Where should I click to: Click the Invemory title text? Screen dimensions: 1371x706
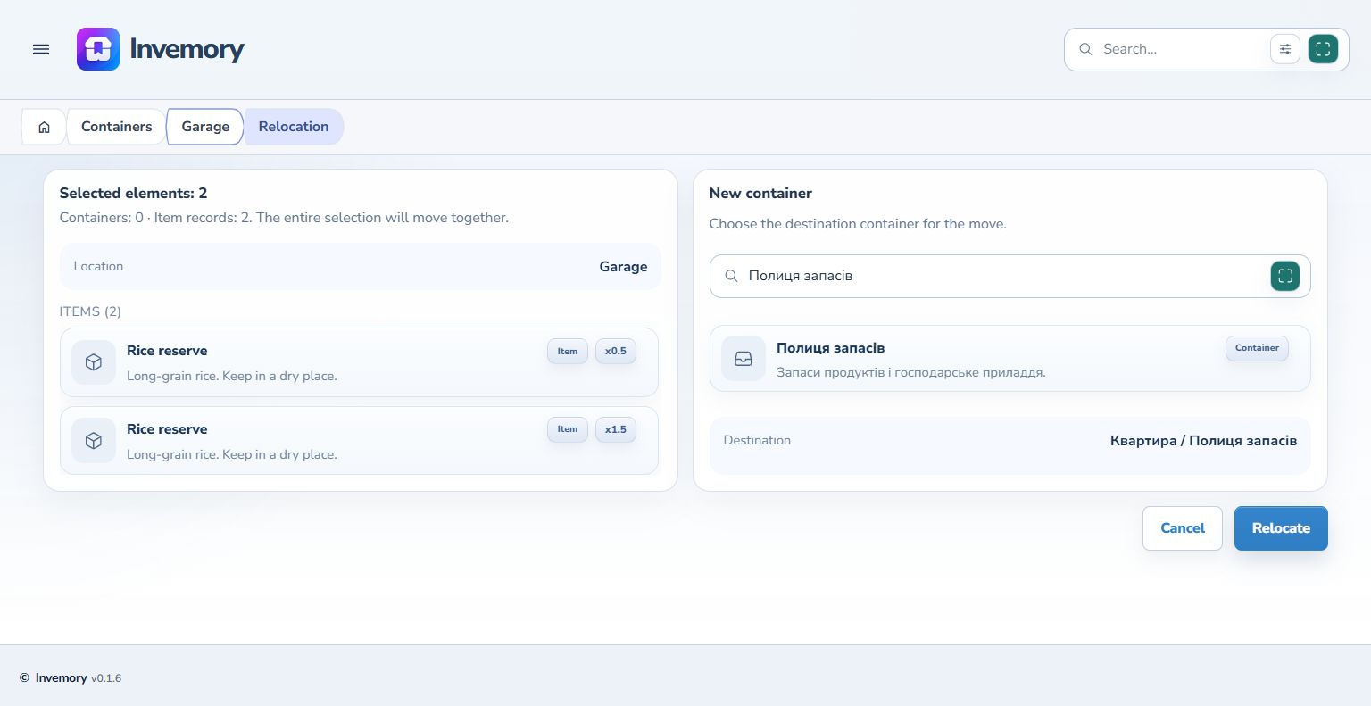coord(187,49)
